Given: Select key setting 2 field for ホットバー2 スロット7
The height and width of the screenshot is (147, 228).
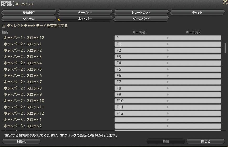Looking at the screenshot, I should [194, 82].
